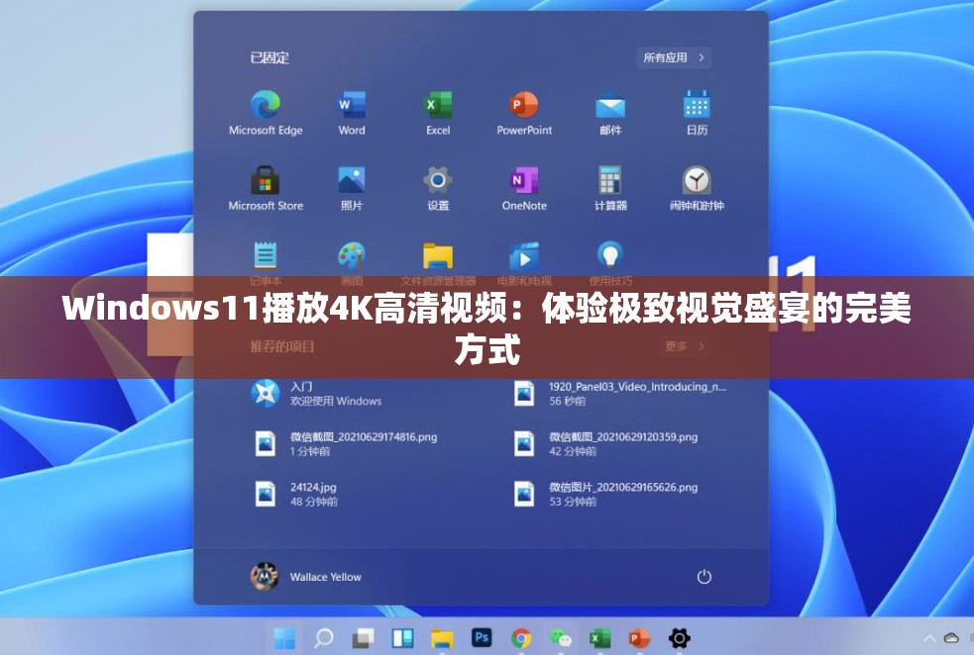The height and width of the screenshot is (655, 974).
Task: Click the power button in Start menu
Action: [x=703, y=577]
